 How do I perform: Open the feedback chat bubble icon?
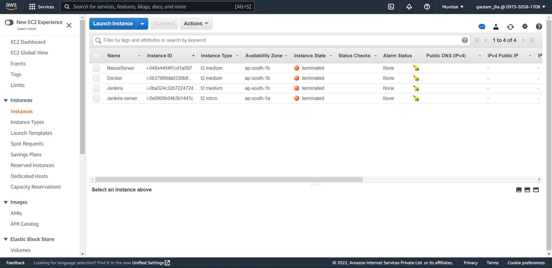pos(482,27)
